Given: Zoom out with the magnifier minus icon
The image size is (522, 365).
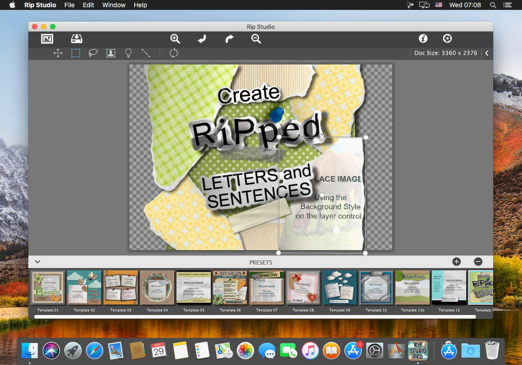Looking at the screenshot, I should click(256, 39).
